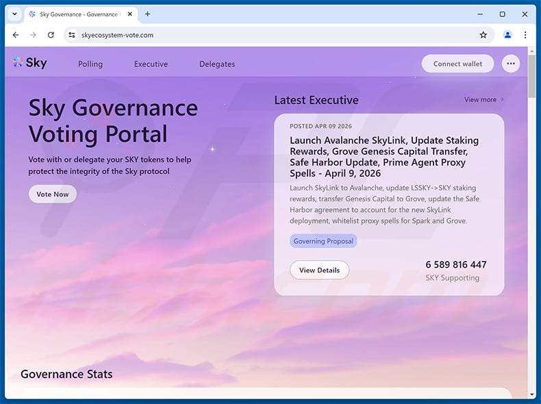This screenshot has width=541, height=404.
Task: Click the SKY Supporting label
Action: pos(453,278)
